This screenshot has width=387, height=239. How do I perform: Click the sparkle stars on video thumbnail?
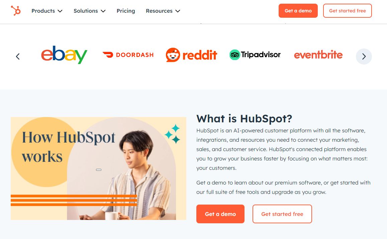coord(173,134)
